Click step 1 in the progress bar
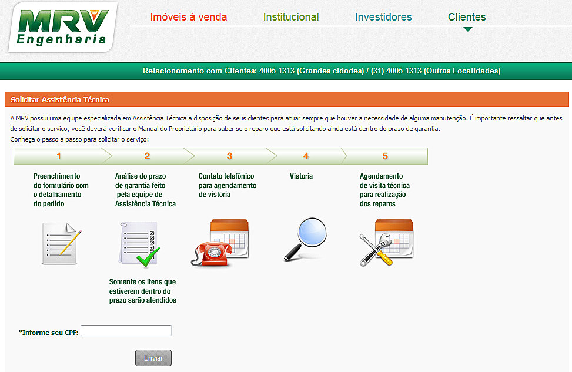This screenshot has height=372, width=572. (59, 156)
